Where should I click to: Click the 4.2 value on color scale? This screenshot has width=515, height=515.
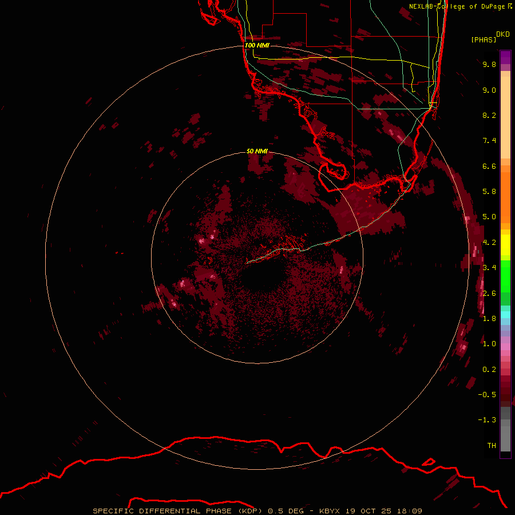[x=489, y=243]
